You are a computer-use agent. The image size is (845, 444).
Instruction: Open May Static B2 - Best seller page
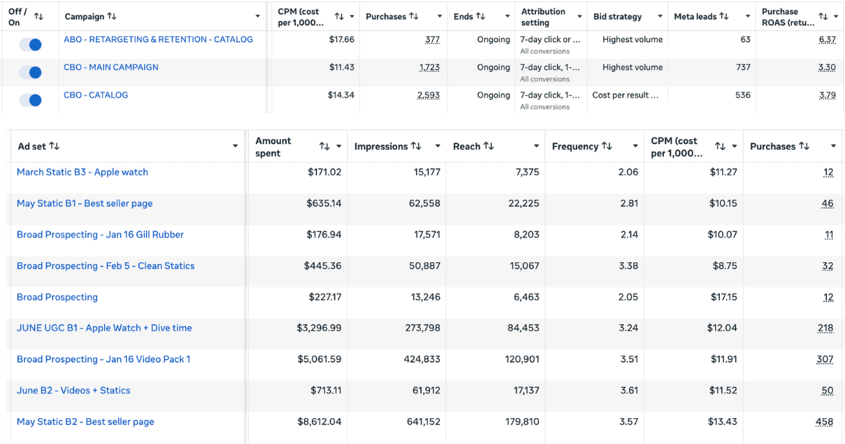(85, 422)
